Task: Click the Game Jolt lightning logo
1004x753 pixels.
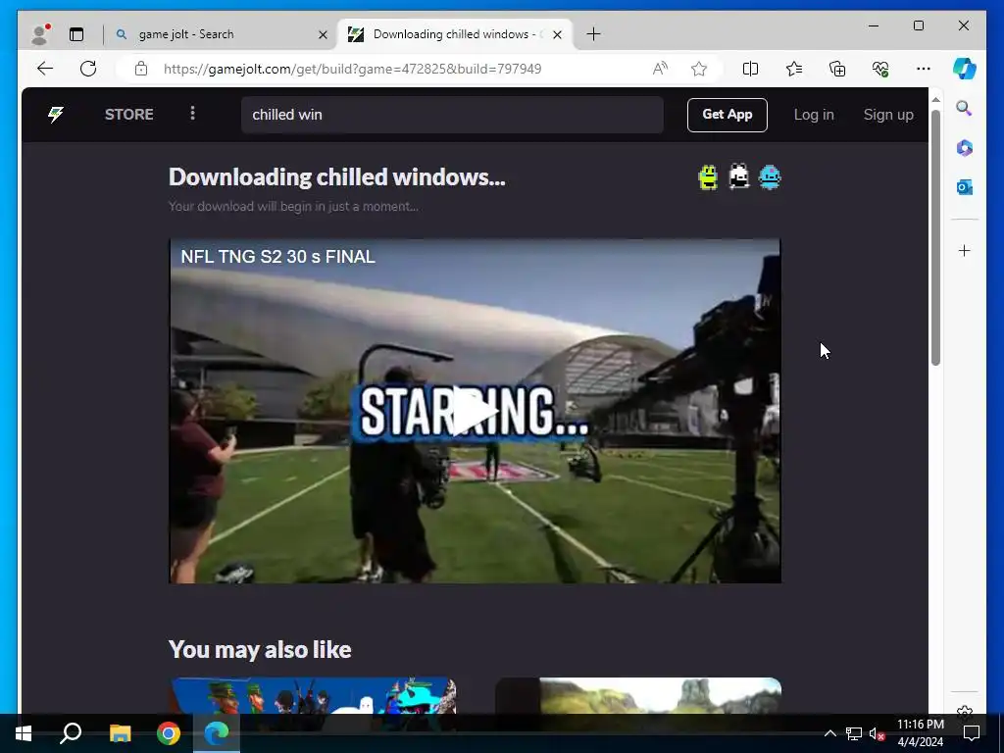Action: [56, 115]
